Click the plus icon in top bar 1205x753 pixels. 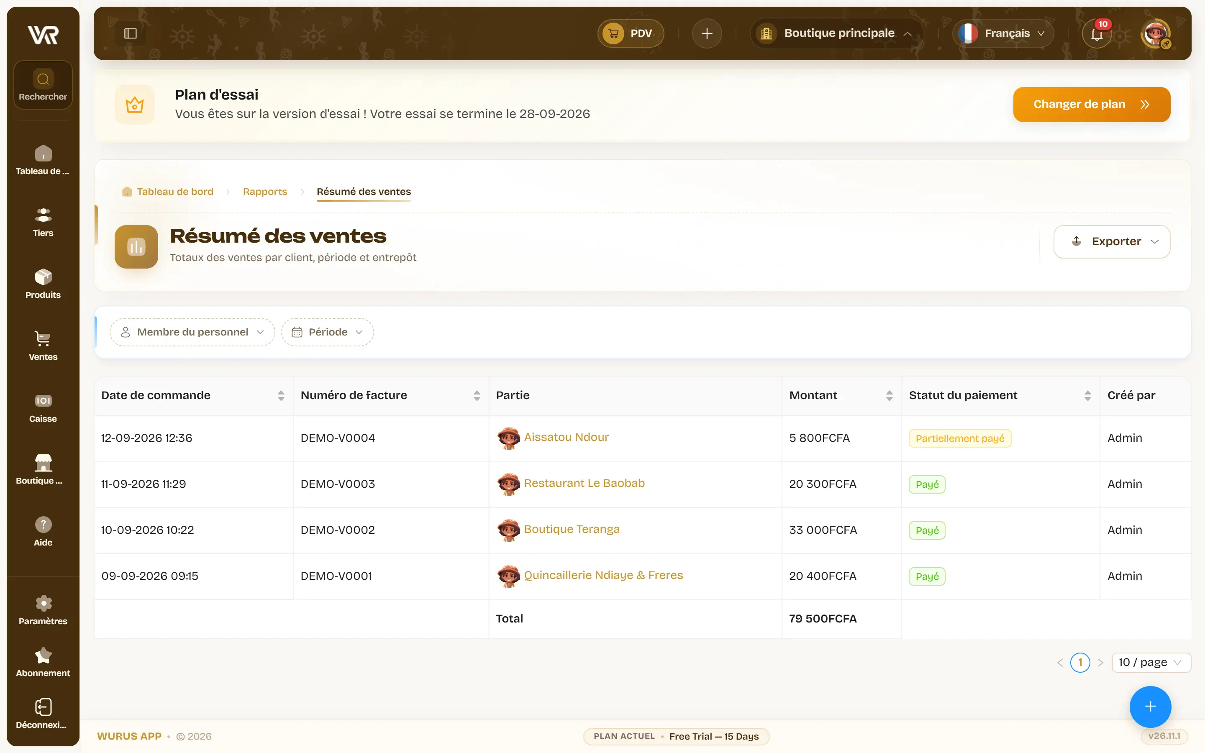707,33
